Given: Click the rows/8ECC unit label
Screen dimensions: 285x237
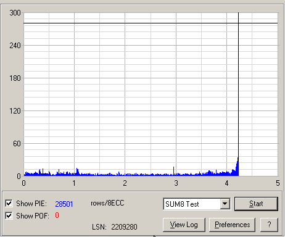Looking at the screenshot, I should (107, 203).
